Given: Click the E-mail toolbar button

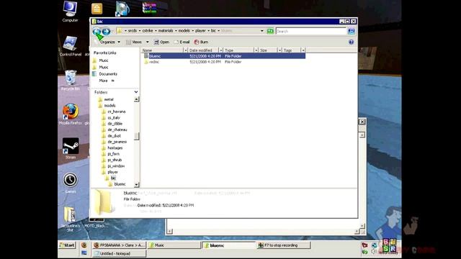Looking at the screenshot, I should (x=182, y=42).
